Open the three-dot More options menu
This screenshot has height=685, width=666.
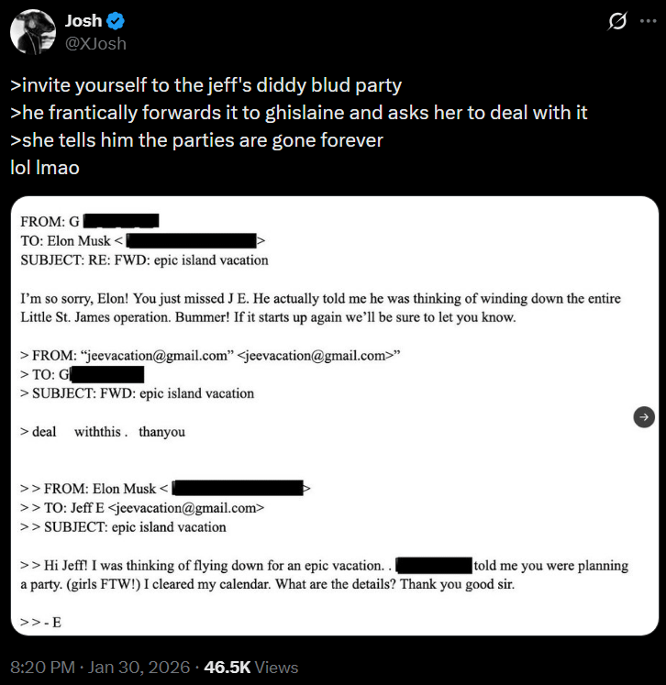coord(649,22)
